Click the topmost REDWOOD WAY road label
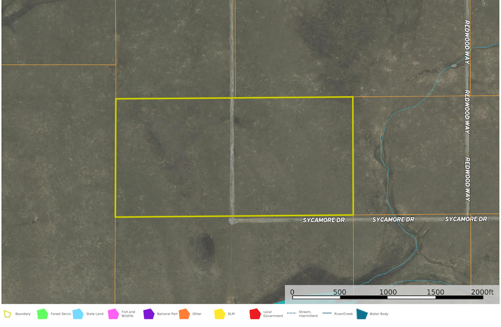This screenshot has height=327, width=501. point(467,42)
